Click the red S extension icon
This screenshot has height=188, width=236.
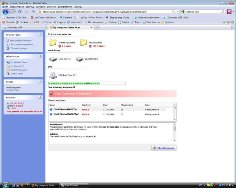coord(229,12)
